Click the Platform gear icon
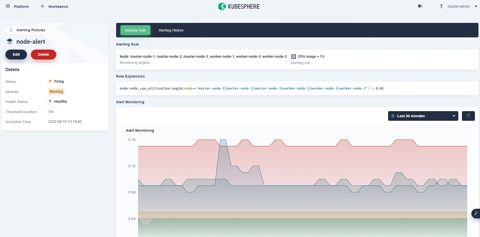Screen dimensions: 480x237 tap(8, 6)
